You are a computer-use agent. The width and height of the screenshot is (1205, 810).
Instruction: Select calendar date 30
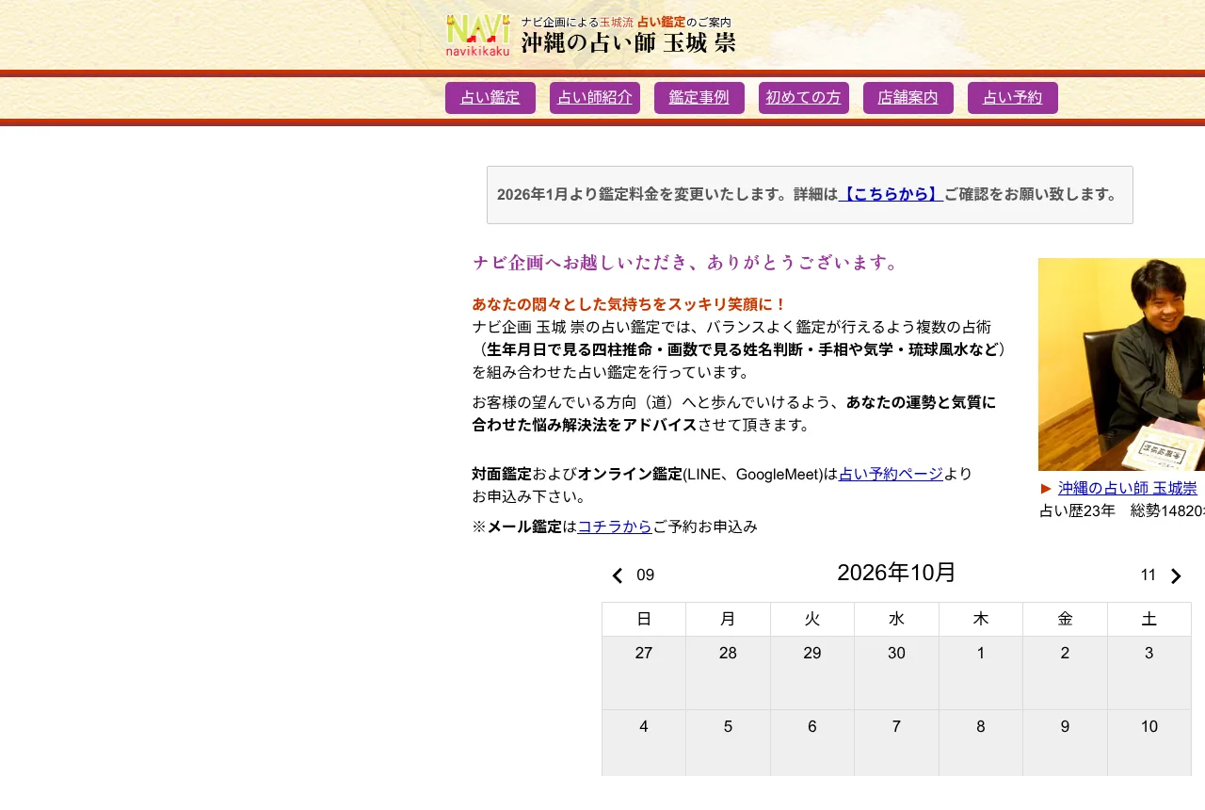896,672
